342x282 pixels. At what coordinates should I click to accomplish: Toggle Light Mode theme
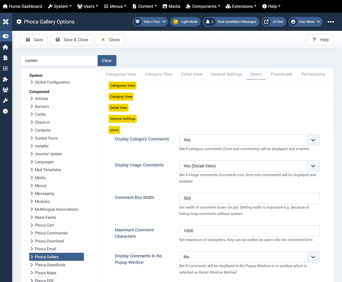(x=185, y=22)
